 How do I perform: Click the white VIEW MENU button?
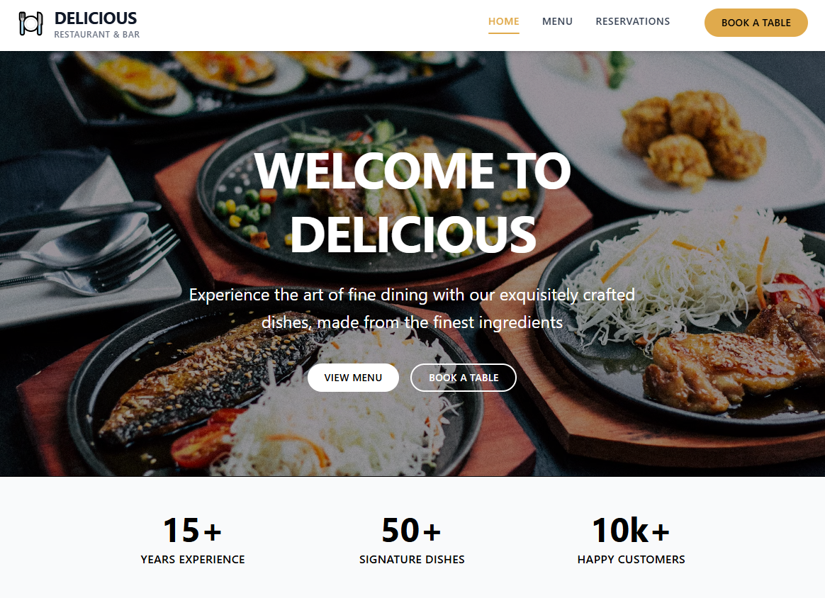[353, 378]
